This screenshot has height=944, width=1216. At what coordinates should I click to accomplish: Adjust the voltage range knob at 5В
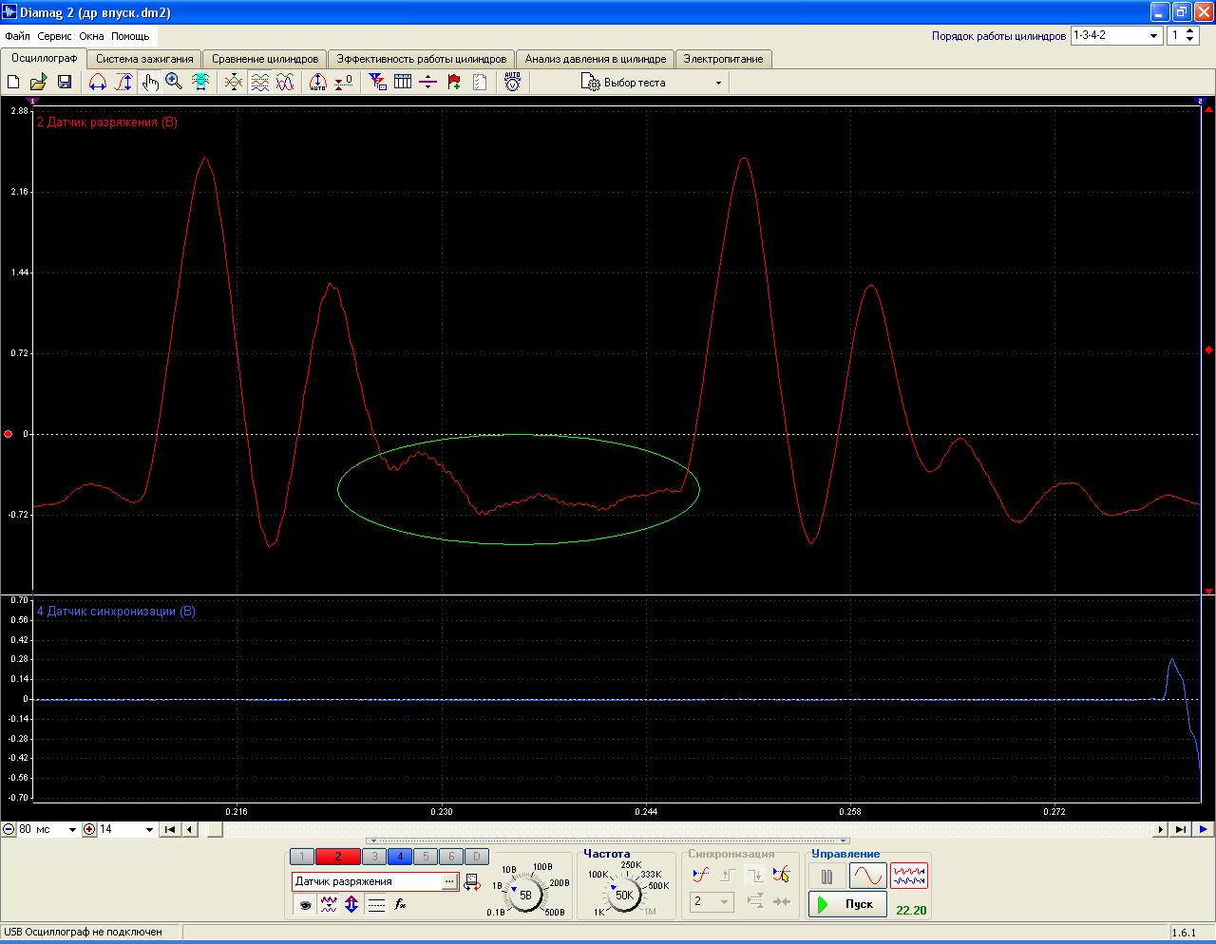525,895
